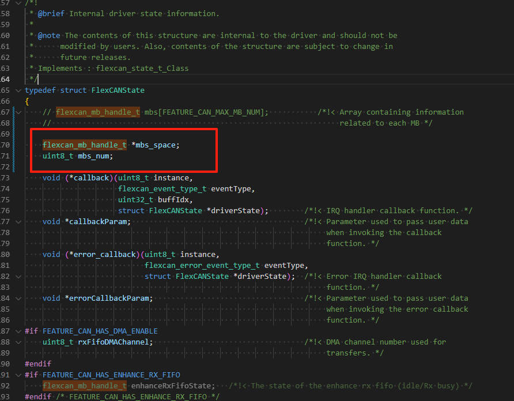Image resolution: width=514 pixels, height=401 pixels.
Task: Click FEATURE_CAN_MAX_MB_NUM in the commented line
Action: click(211, 112)
